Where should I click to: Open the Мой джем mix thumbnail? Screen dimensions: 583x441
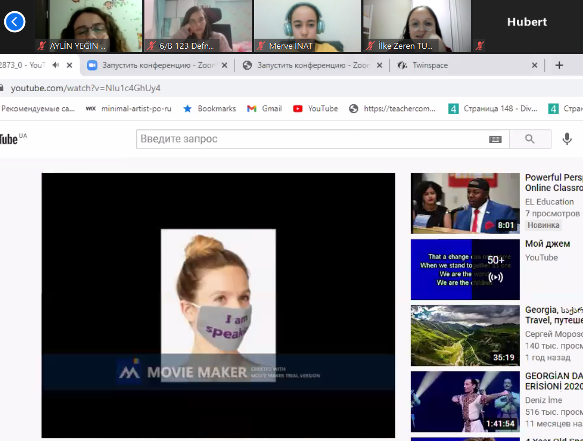click(x=465, y=269)
